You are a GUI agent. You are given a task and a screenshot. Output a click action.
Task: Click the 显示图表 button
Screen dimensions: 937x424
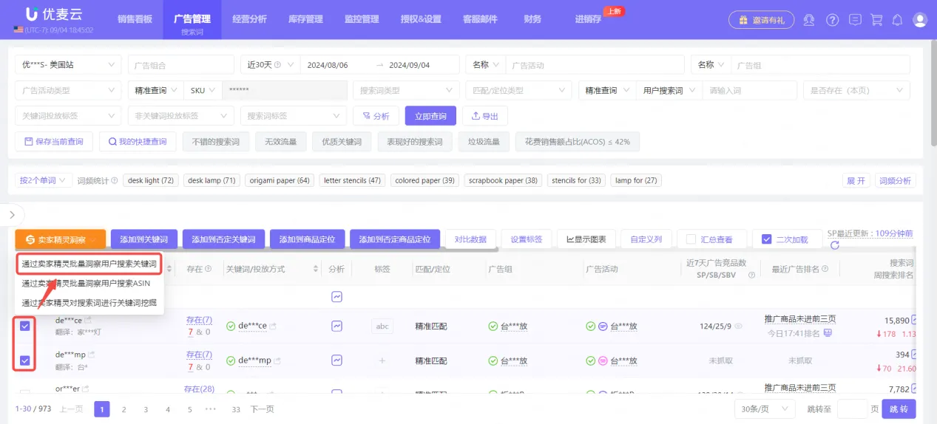[x=586, y=239]
